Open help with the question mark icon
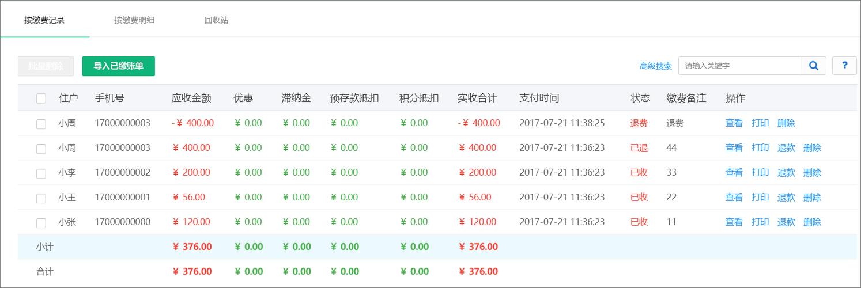The height and width of the screenshot is (288, 861). [844, 66]
